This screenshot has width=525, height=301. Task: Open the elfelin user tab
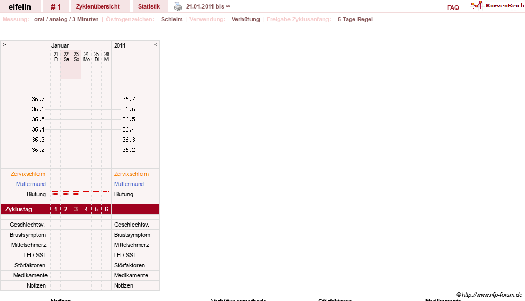[x=20, y=7]
